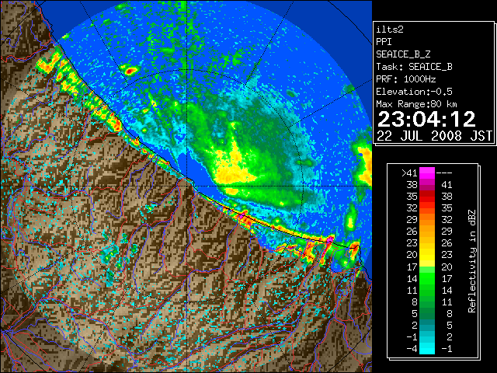Click the 23:04:12 timestamp

(426, 119)
